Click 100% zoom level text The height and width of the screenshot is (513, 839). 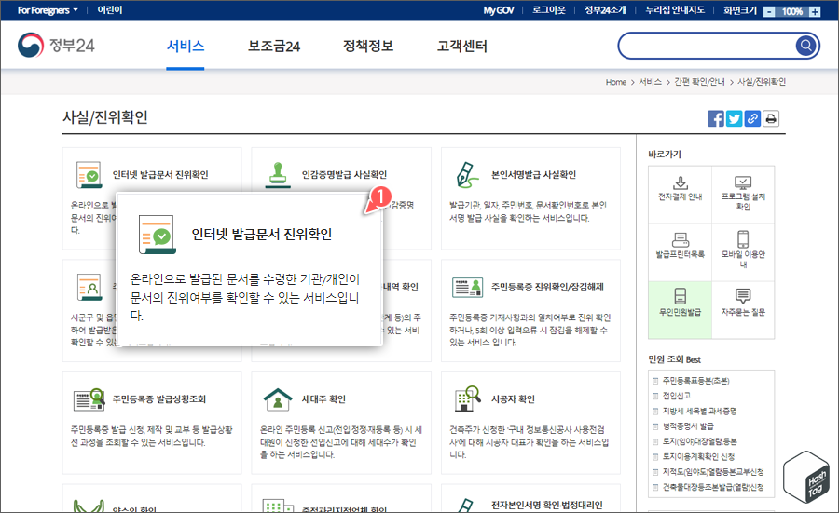click(791, 12)
